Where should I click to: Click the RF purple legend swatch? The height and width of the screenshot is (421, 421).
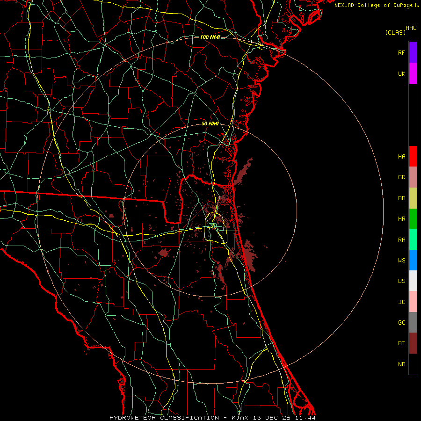click(x=413, y=52)
